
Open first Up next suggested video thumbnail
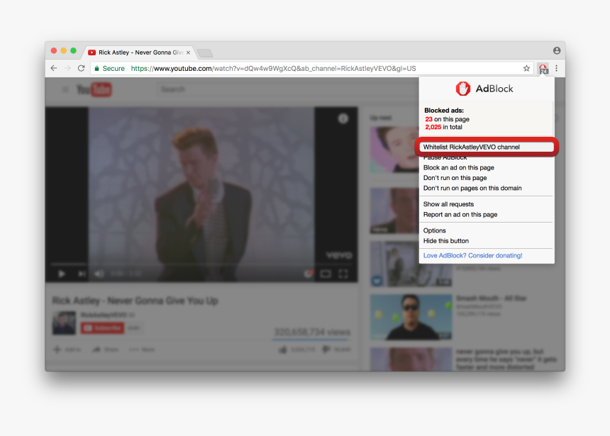pos(394,150)
